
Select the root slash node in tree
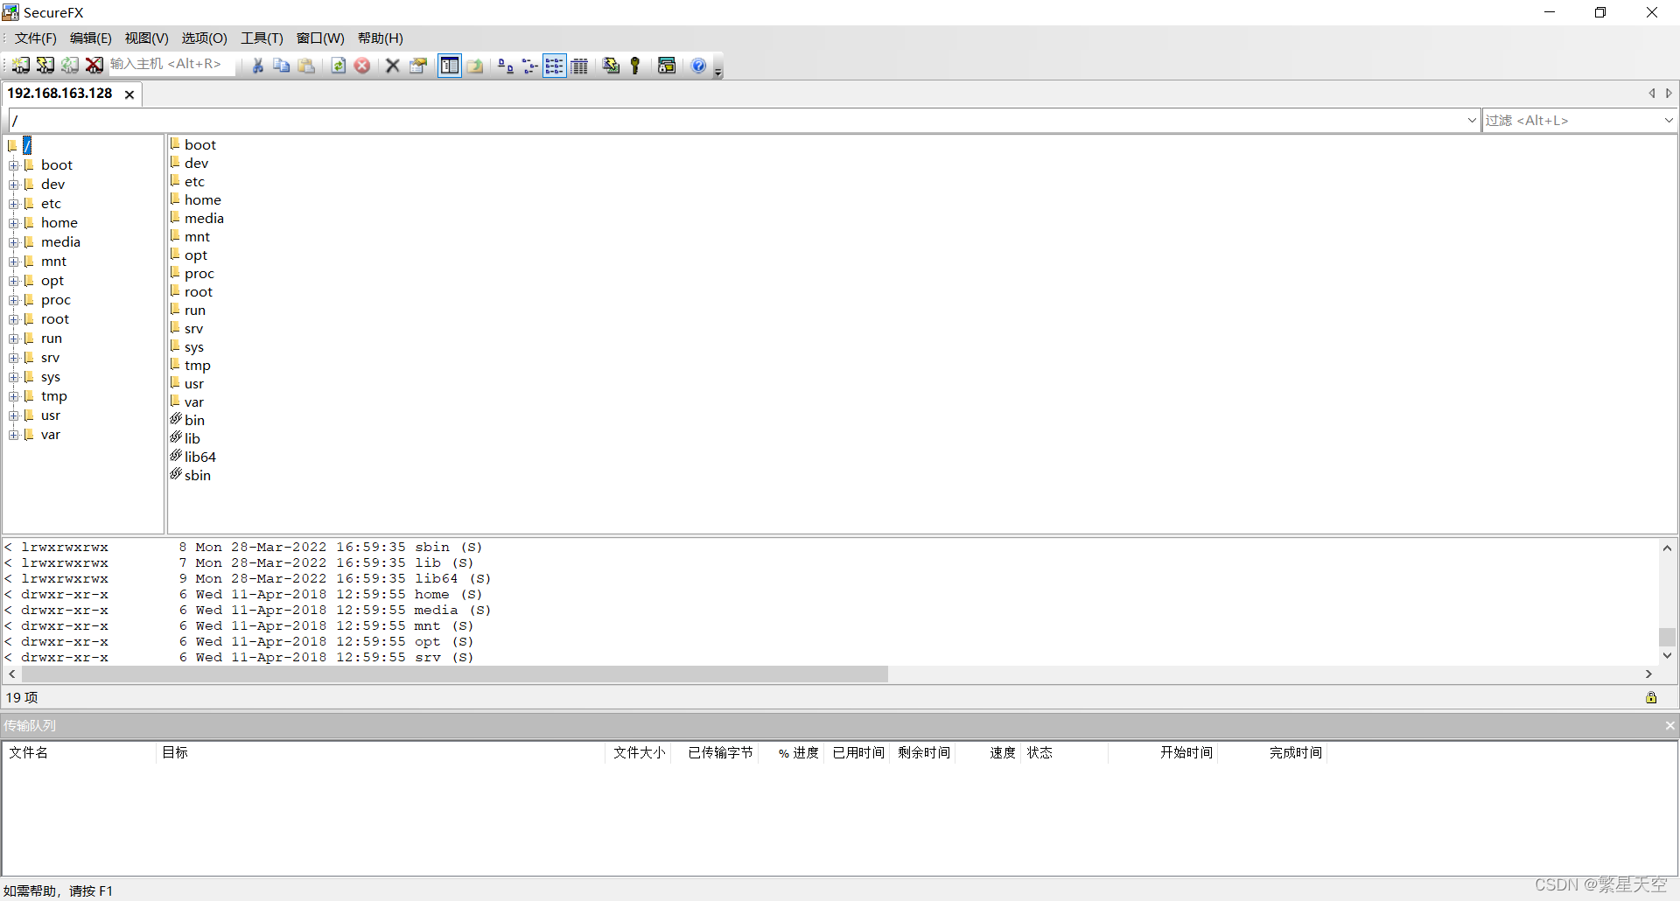coord(27,145)
